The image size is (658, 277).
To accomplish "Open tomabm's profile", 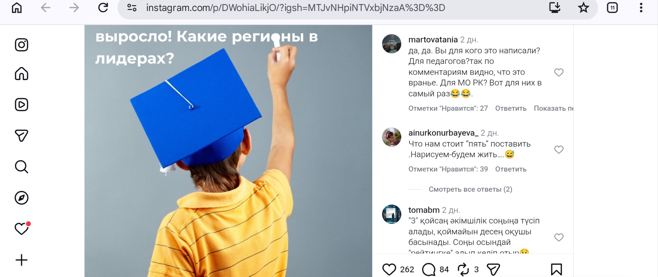I will 424,210.
